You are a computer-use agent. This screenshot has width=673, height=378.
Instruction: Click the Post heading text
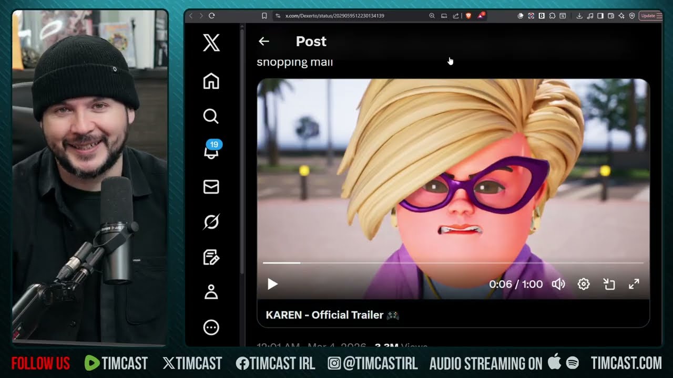311,41
